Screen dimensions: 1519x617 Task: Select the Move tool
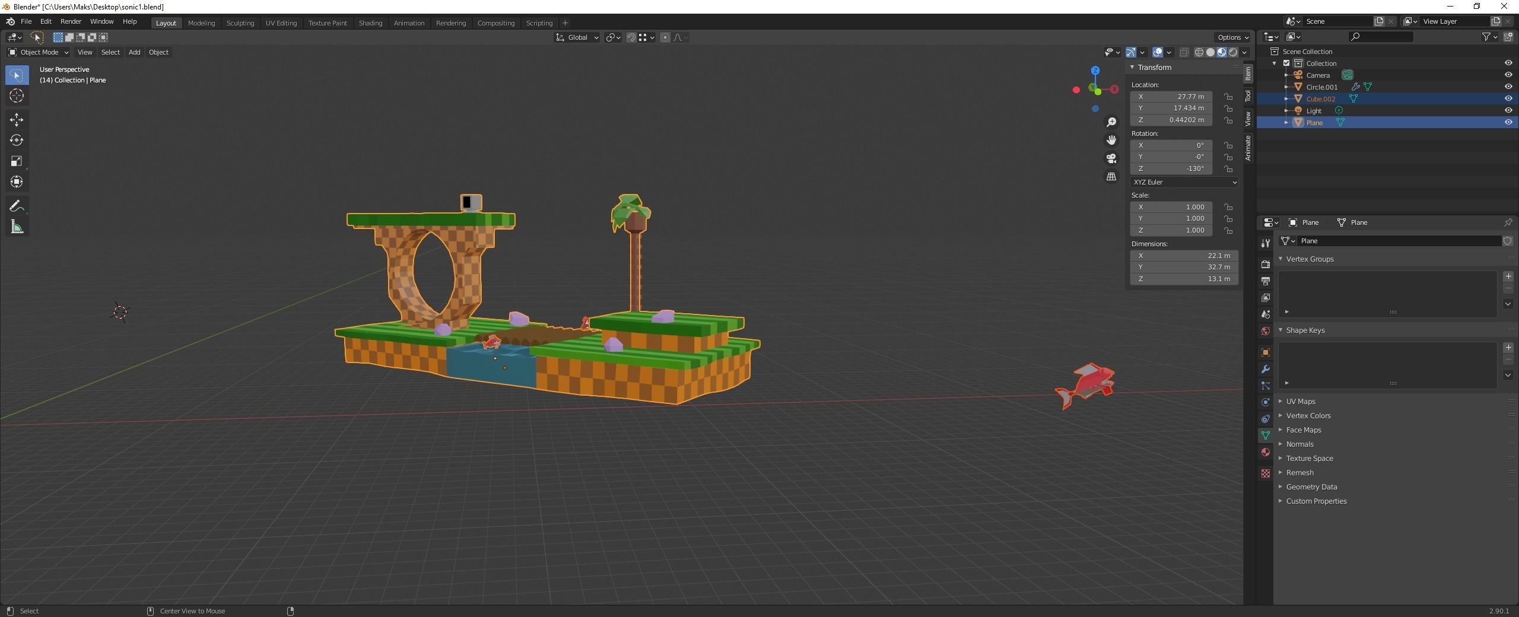17,120
